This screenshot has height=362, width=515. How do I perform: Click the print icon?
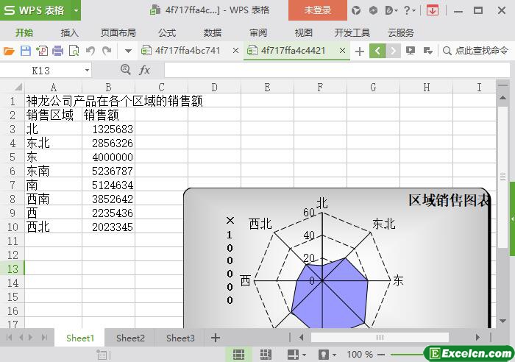click(58, 51)
